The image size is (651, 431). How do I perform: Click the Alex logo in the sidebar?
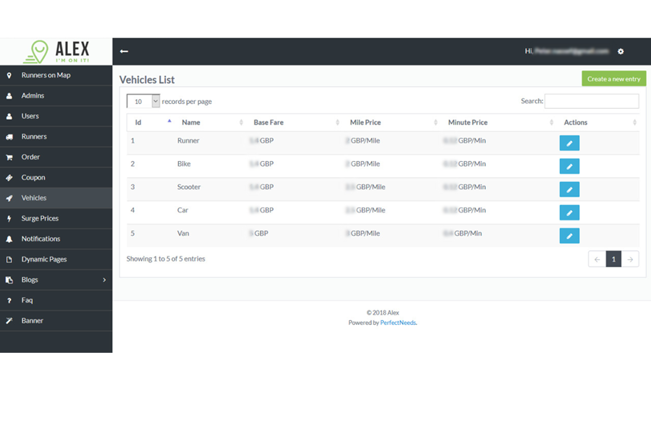[56, 51]
